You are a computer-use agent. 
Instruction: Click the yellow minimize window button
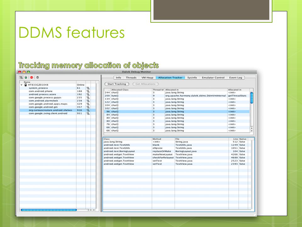click(x=24, y=72)
